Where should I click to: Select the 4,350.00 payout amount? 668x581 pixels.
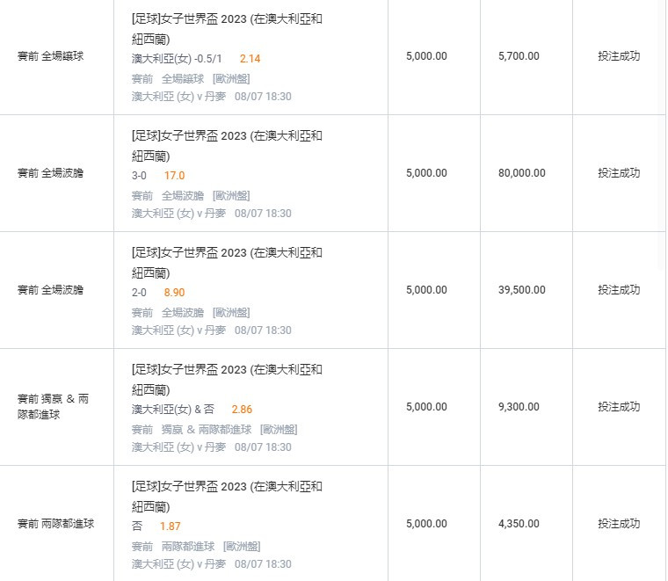(519, 524)
